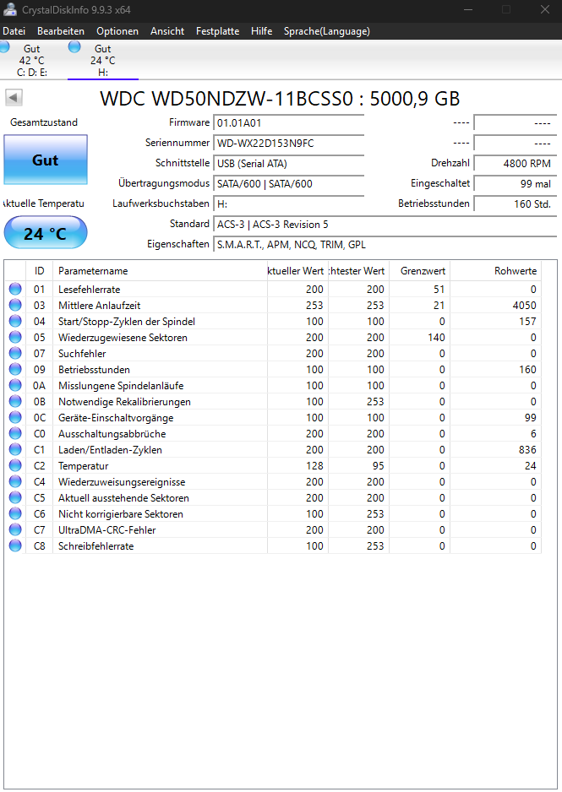Click the status orb for row 09 Betriebsstunden
562x792 pixels.
[16, 369]
